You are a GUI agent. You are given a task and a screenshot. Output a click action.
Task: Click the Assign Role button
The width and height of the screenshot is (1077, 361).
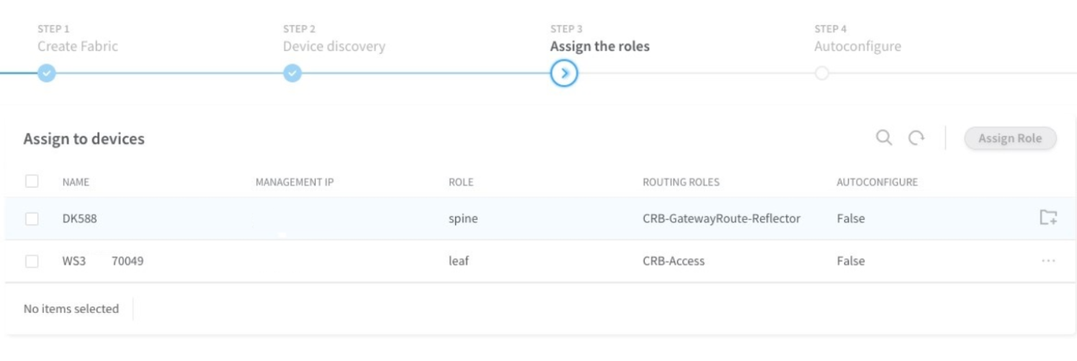(1010, 139)
